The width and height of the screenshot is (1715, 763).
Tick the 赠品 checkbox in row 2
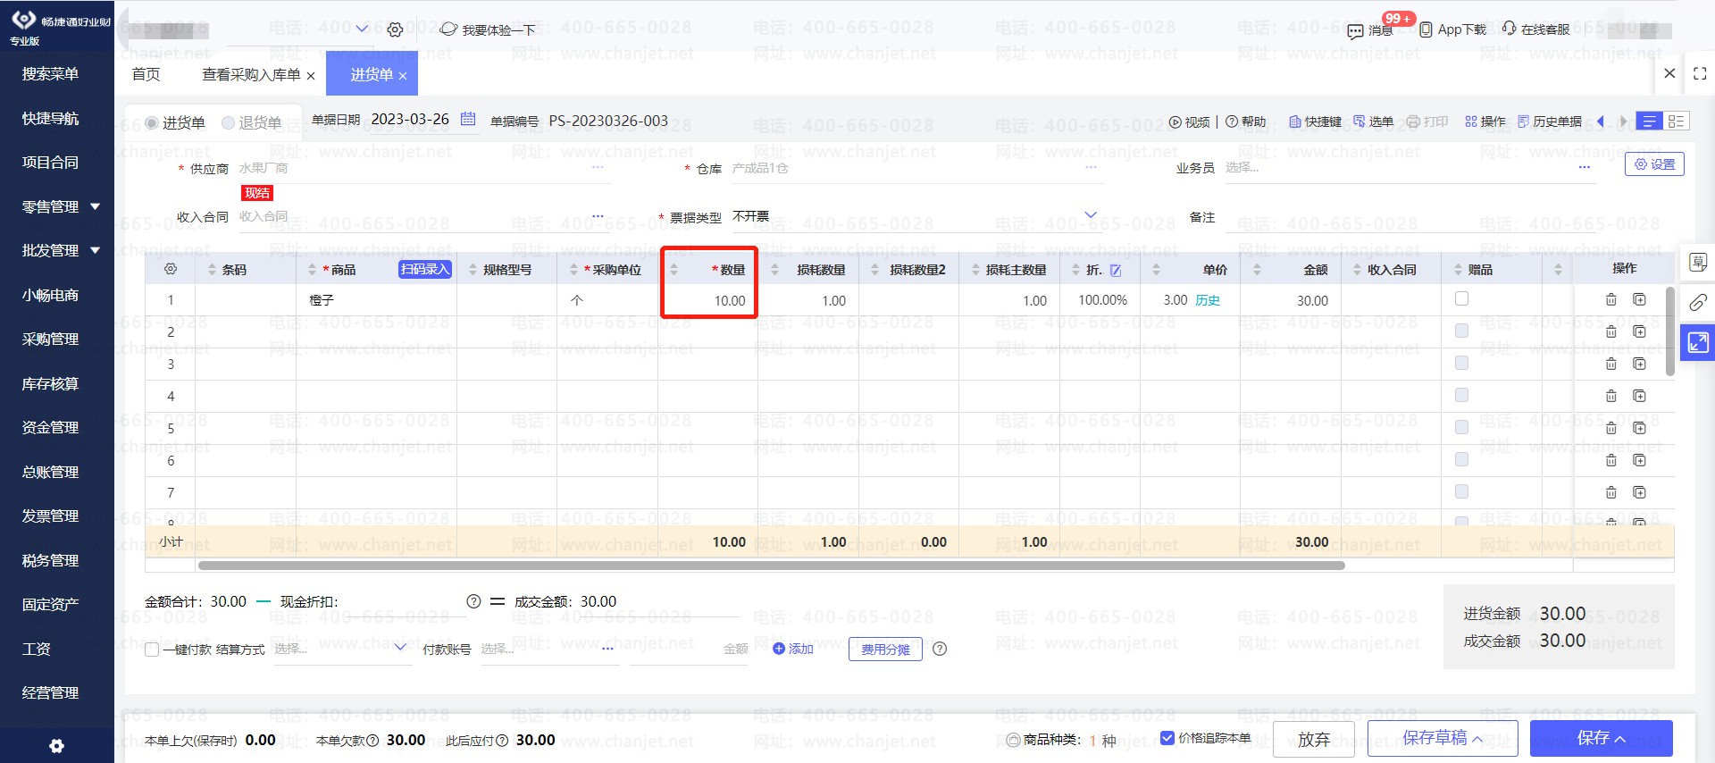[x=1462, y=331]
